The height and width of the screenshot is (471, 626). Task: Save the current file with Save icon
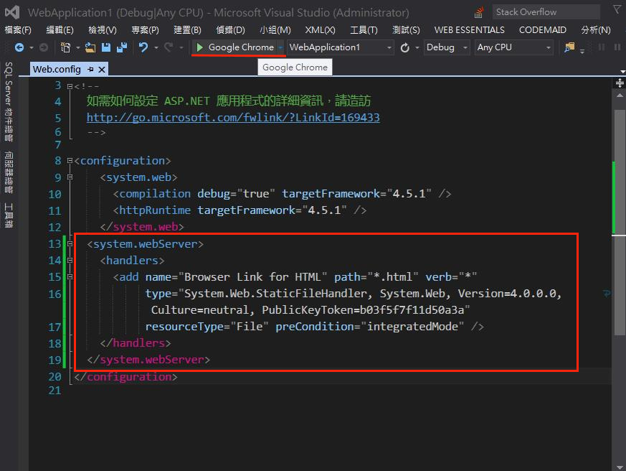[106, 47]
